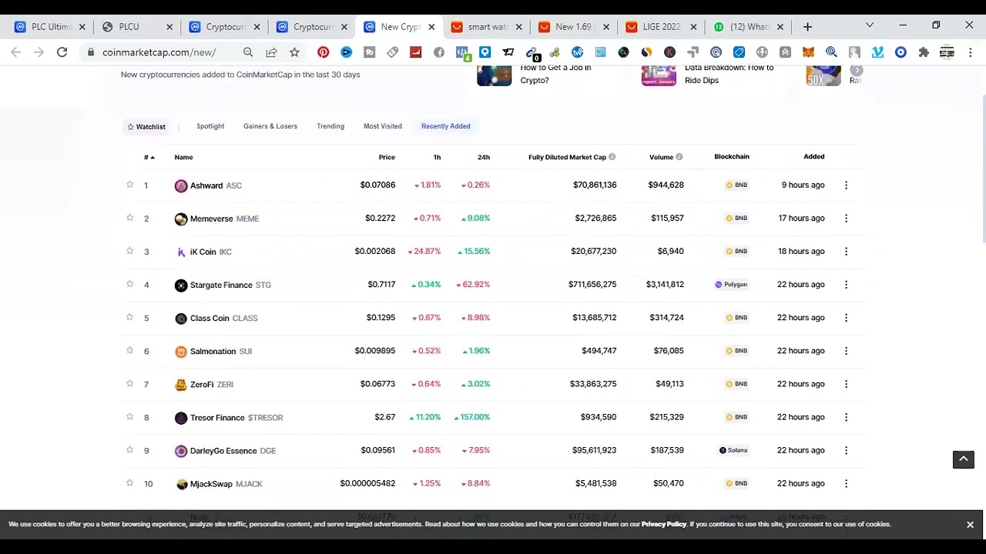Click the Salmonation coin logo
The height and width of the screenshot is (554, 986).
tap(181, 352)
